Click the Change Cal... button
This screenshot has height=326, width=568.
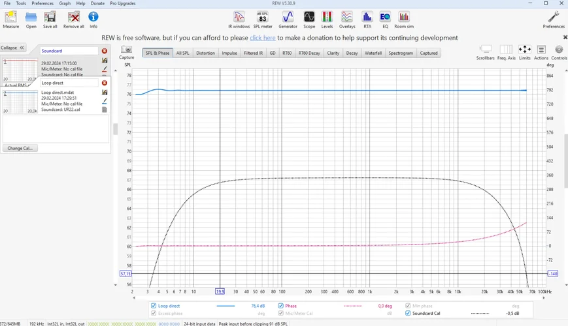point(20,148)
